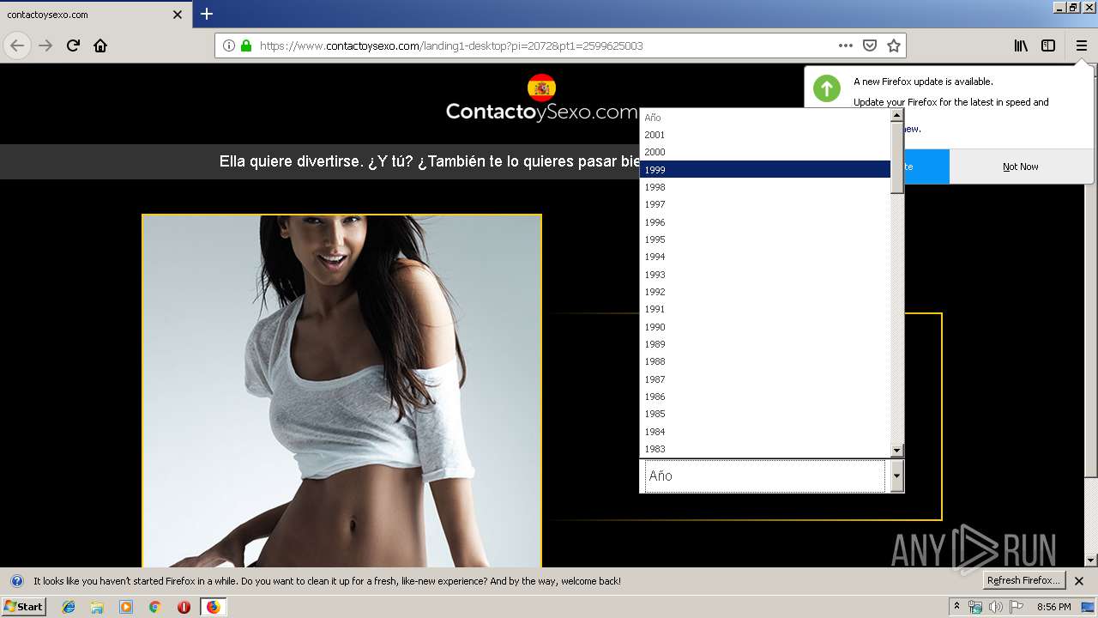This screenshot has width=1098, height=618.
Task: Select year 2001 from the list
Action: (765, 135)
